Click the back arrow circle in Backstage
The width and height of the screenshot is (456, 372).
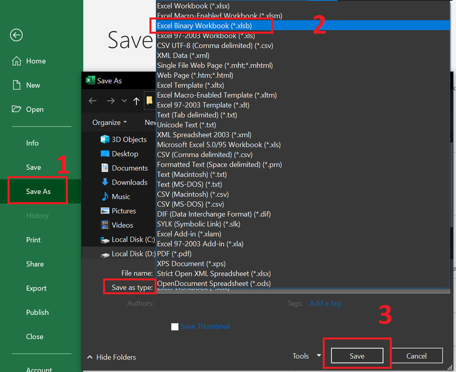point(16,35)
